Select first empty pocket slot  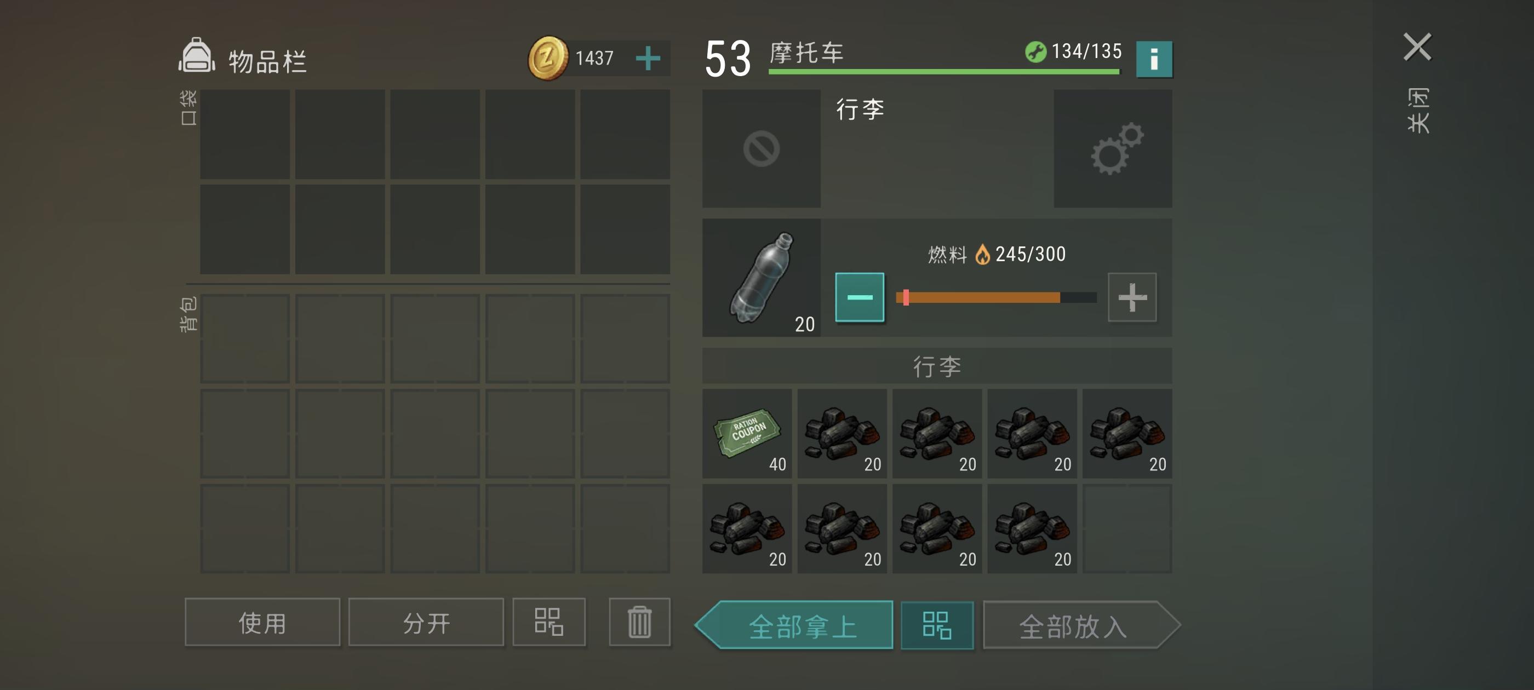coord(245,134)
